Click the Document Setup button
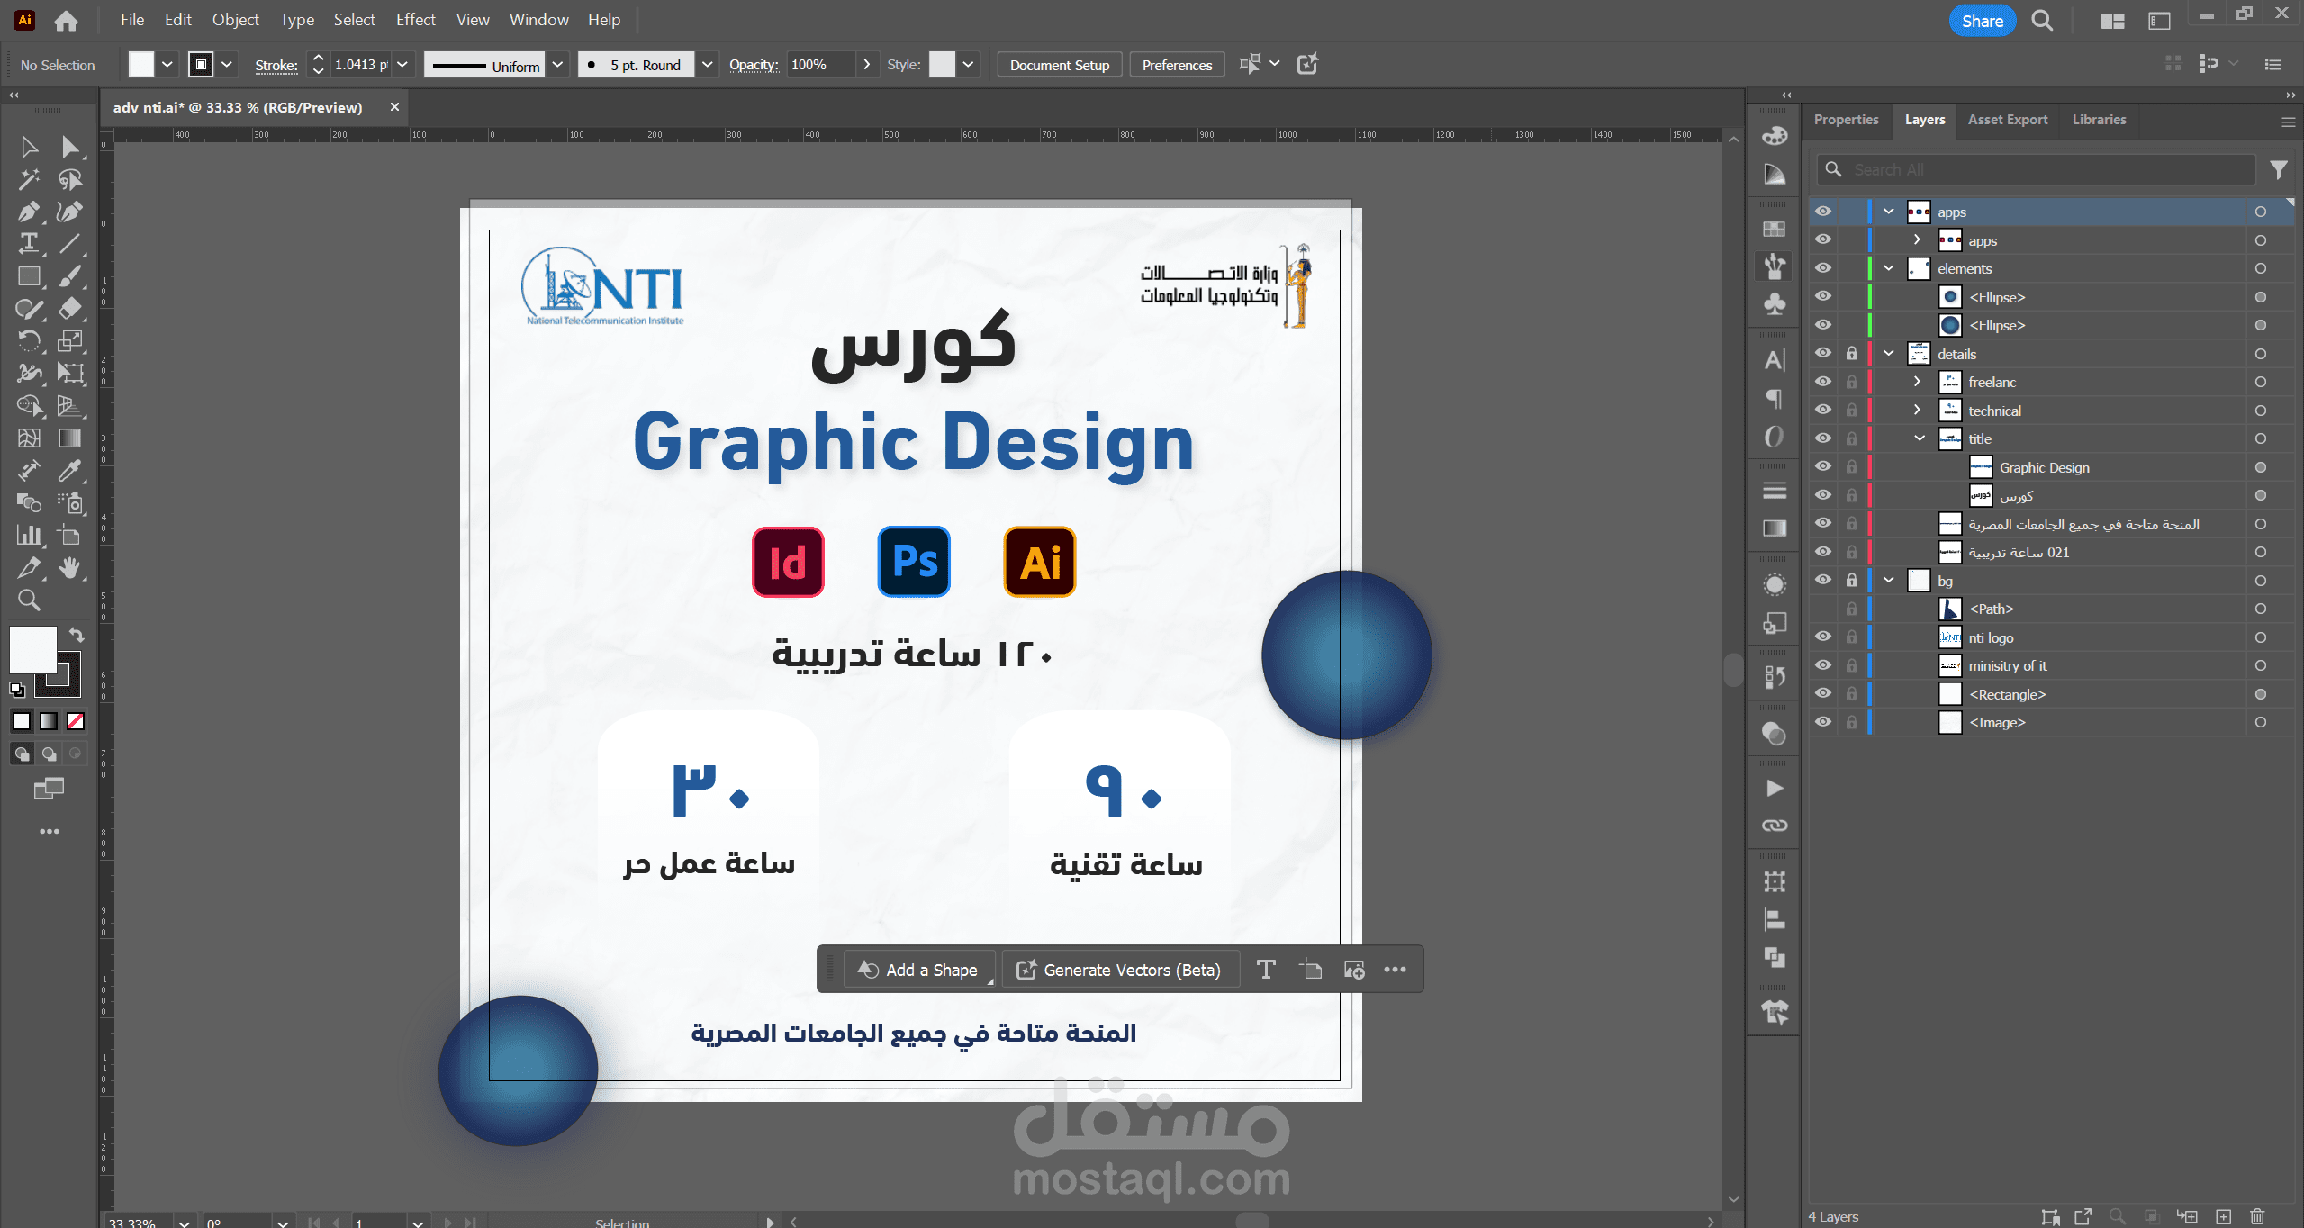The image size is (2304, 1228). pos(1059,65)
